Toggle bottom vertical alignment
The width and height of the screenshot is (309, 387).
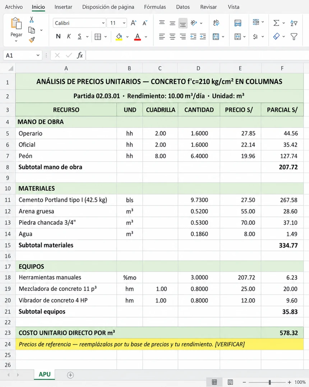pos(183,23)
